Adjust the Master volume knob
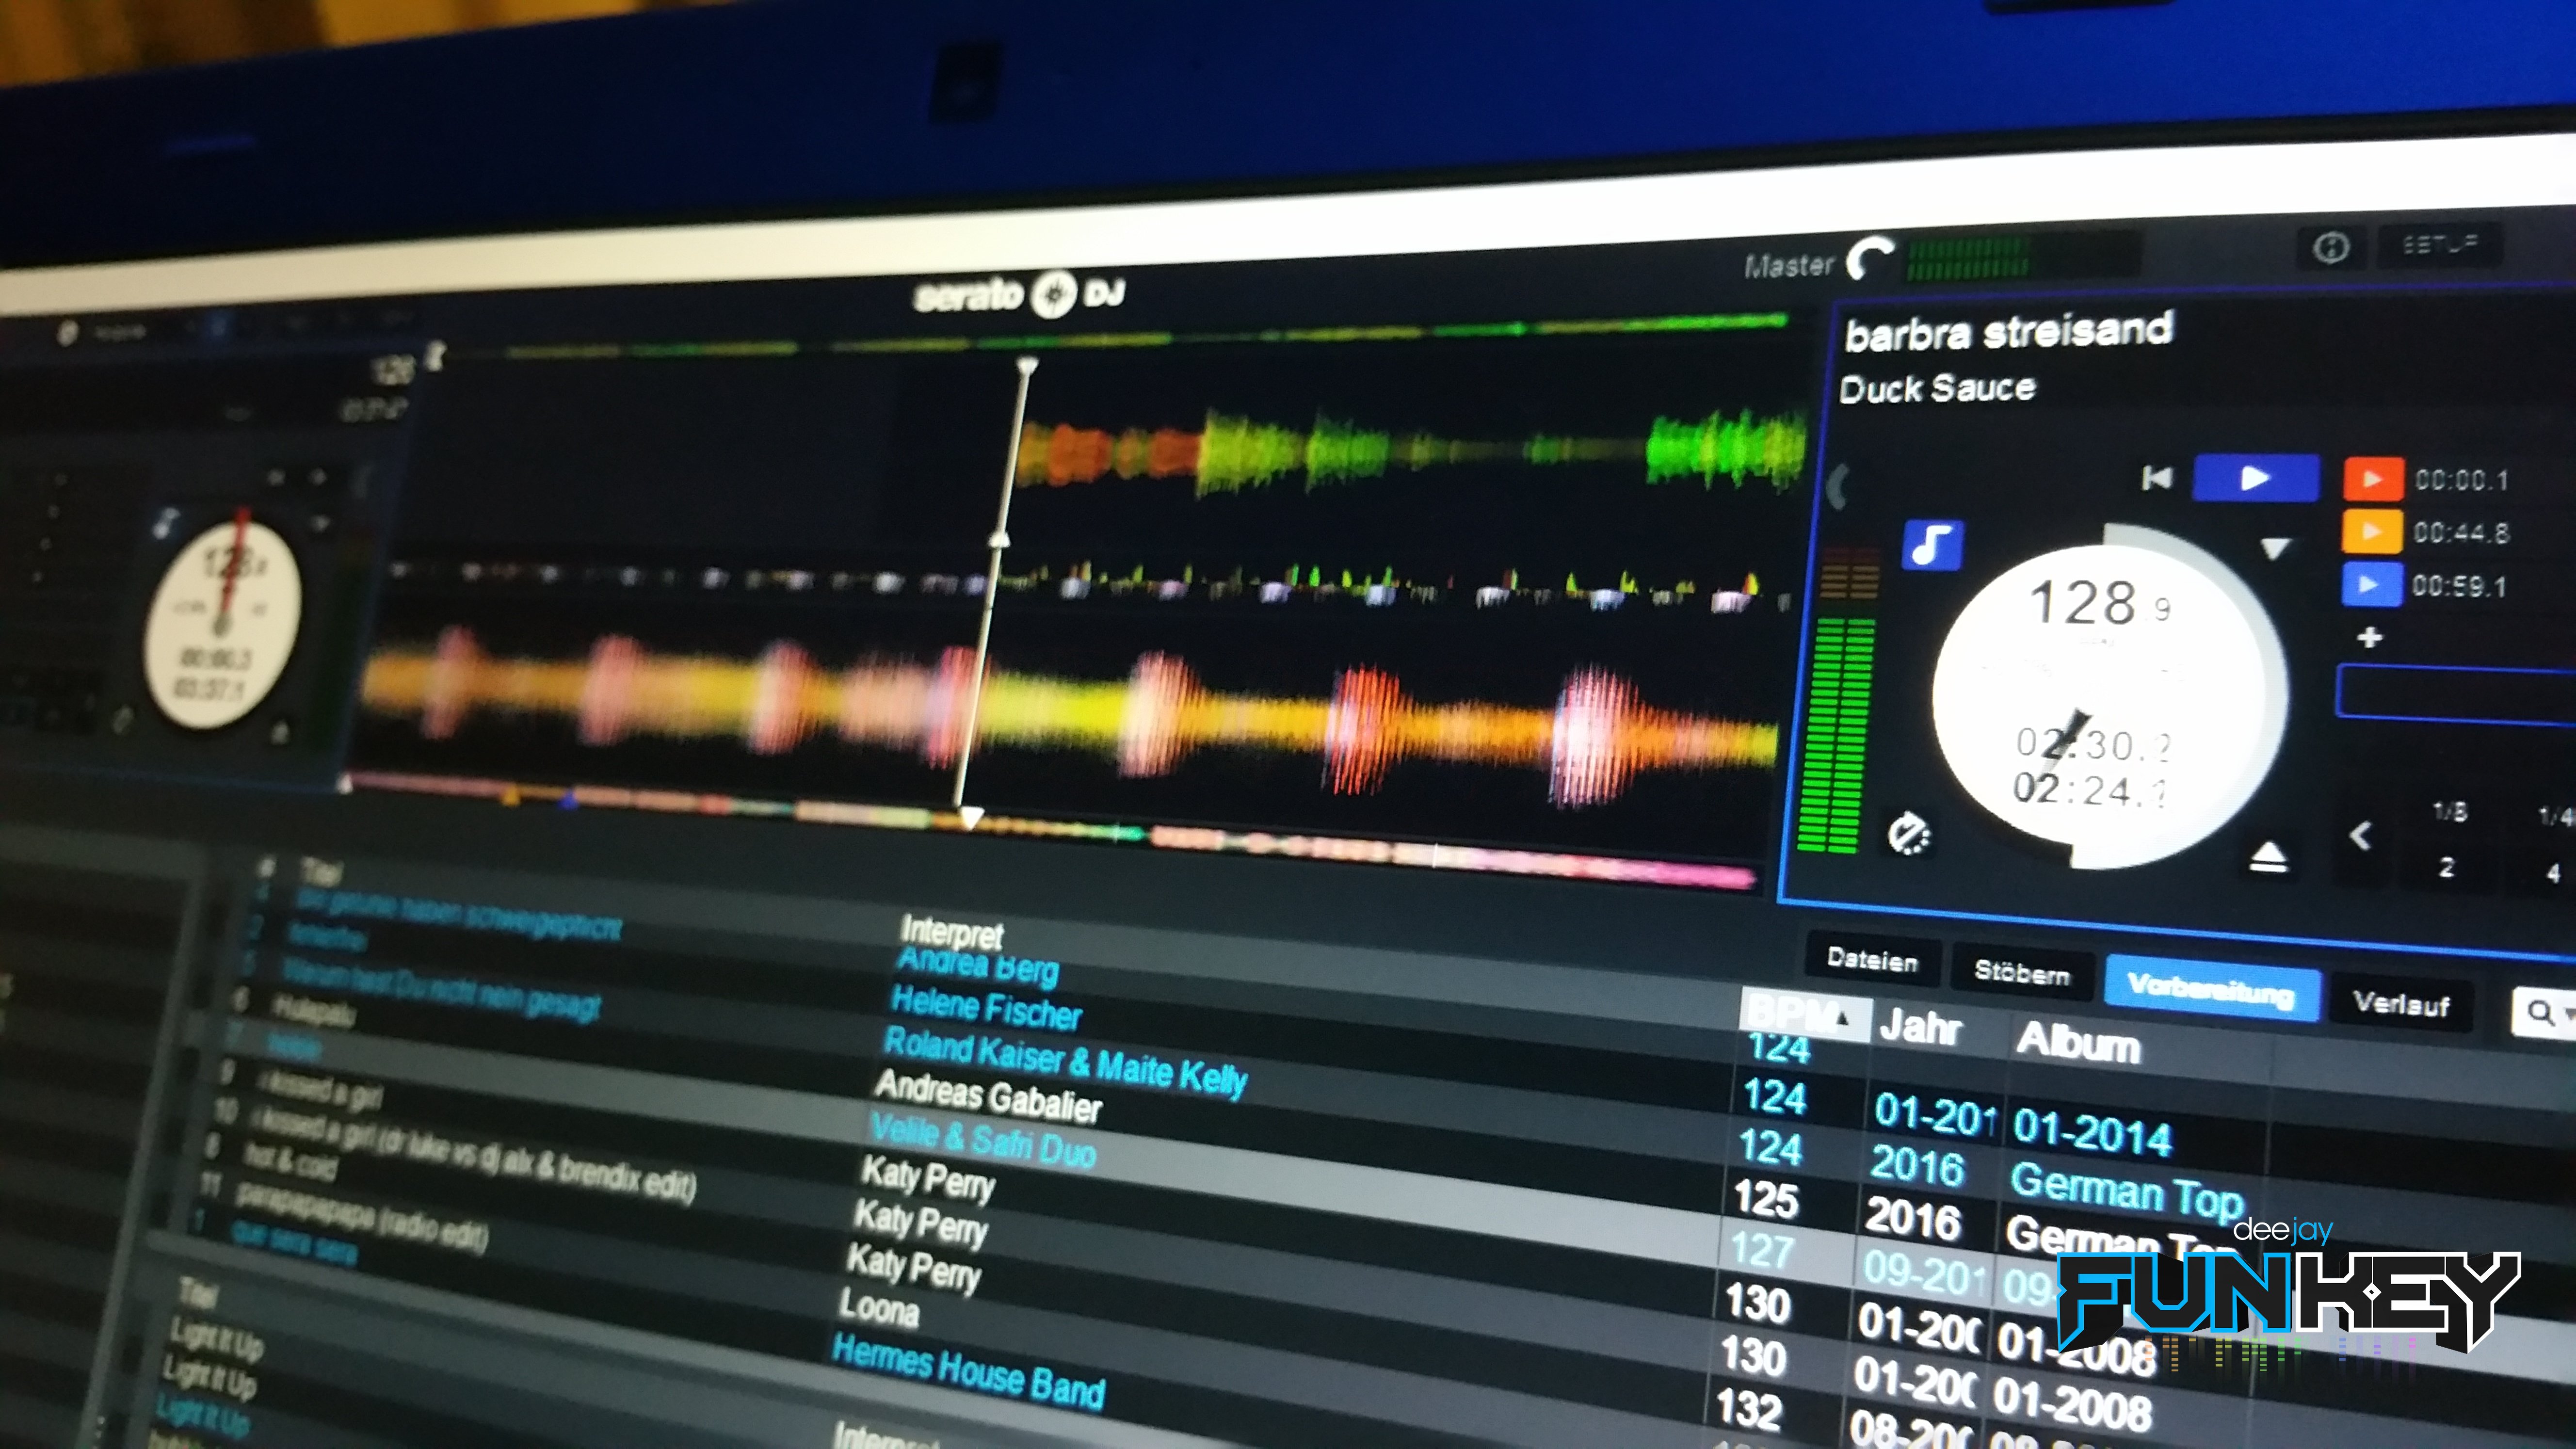Screen dimensions: 2576x1449 point(1869,260)
